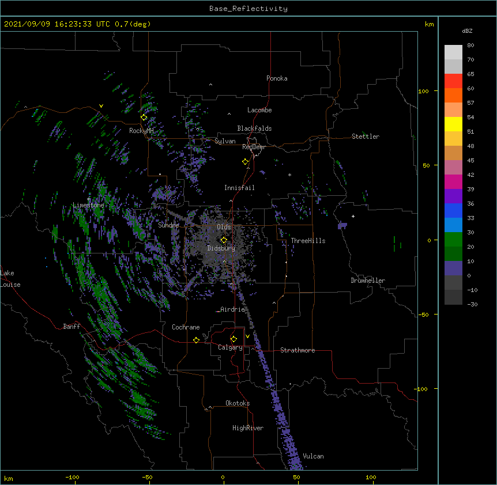Click the yellow diamond marker above Calgary label
Viewport: 497px width, 485px height.
(234, 339)
